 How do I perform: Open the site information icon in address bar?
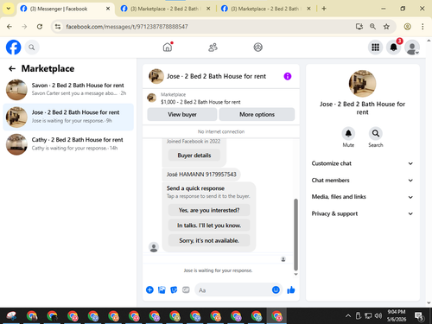[58, 27]
